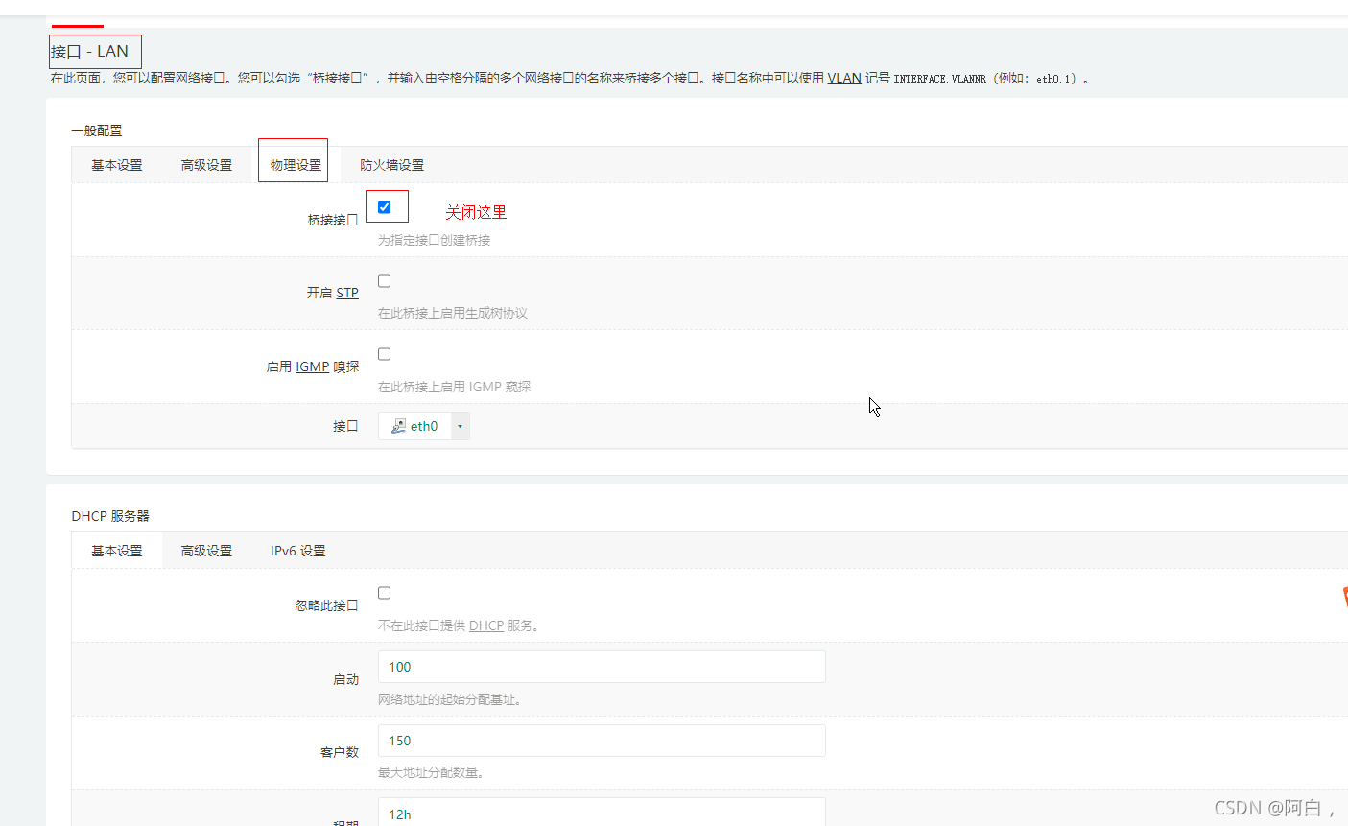1348x826 pixels.
Task: Uncheck the 桥接接口 checkbox
Action: coord(384,207)
